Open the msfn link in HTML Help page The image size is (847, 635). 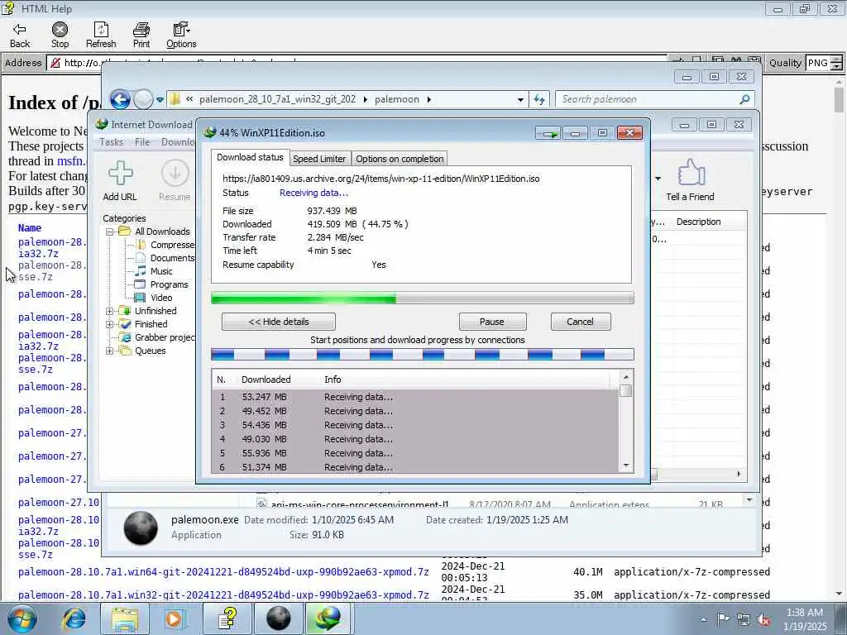(x=71, y=161)
